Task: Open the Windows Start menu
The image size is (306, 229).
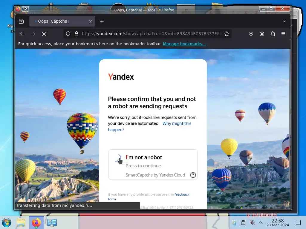Action: click(7, 222)
